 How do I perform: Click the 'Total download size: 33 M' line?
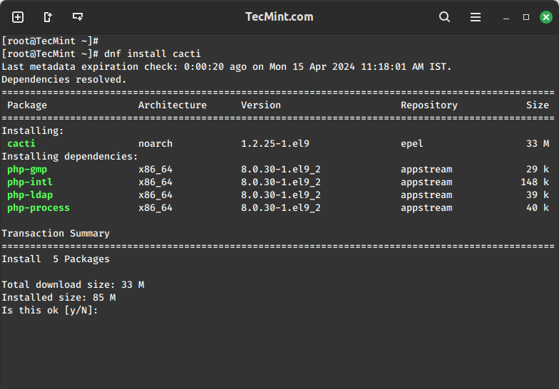pos(73,285)
